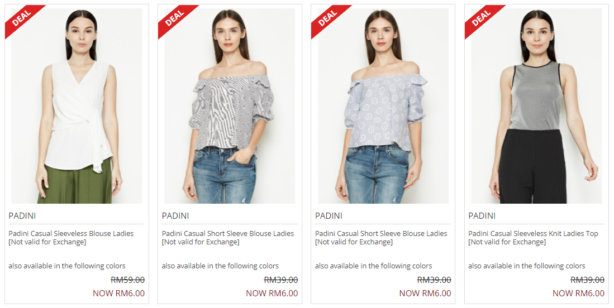Click NOW RM6.00 price of knit top

coord(578,293)
